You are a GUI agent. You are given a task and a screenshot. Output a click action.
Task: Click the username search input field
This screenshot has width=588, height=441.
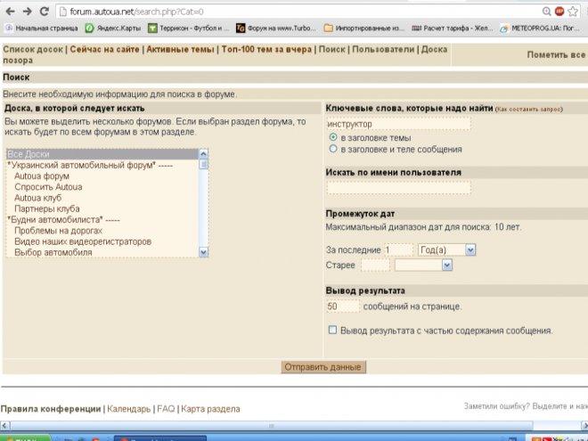pyautogui.click(x=397, y=188)
